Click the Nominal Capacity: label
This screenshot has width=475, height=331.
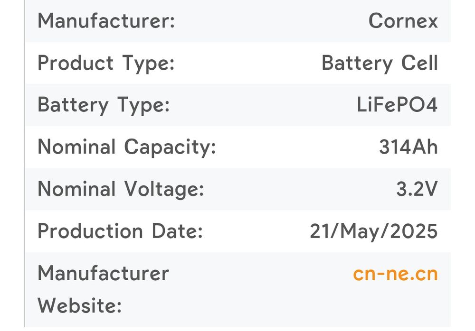pos(127,147)
